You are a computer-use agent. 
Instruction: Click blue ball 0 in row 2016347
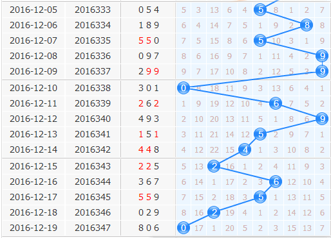[x=184, y=228]
